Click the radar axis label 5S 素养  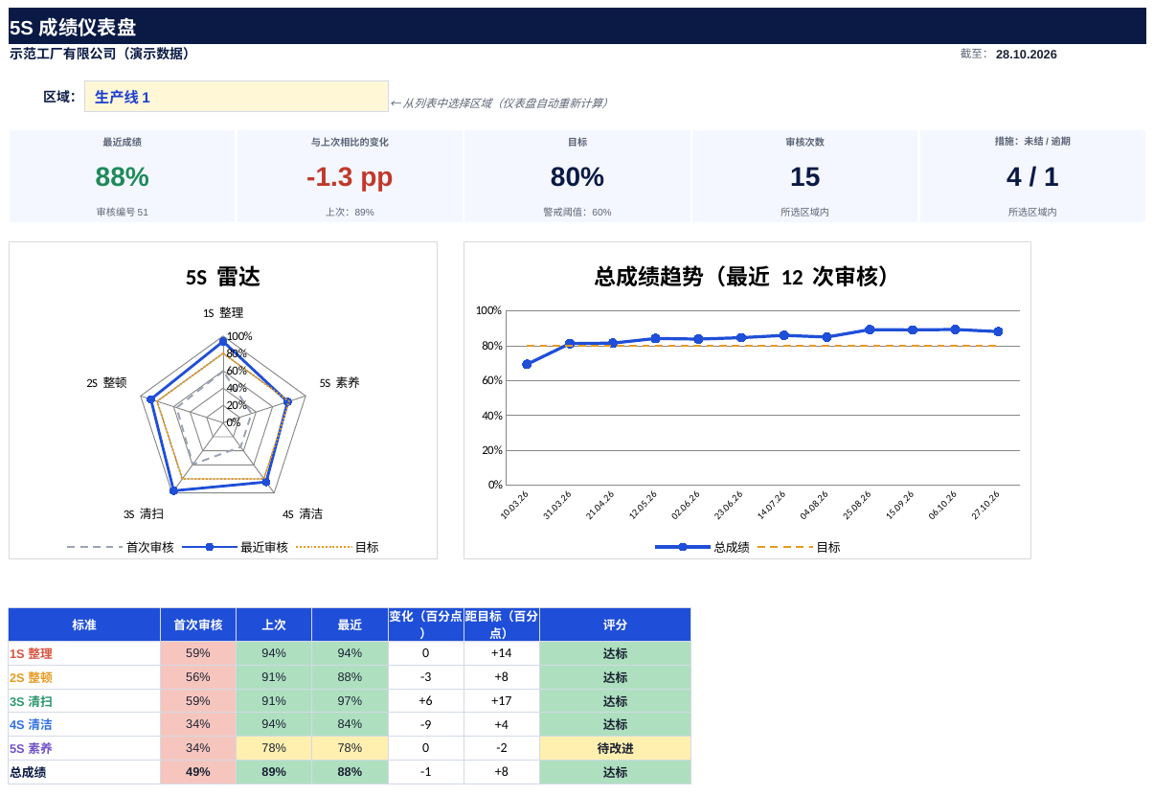340,383
